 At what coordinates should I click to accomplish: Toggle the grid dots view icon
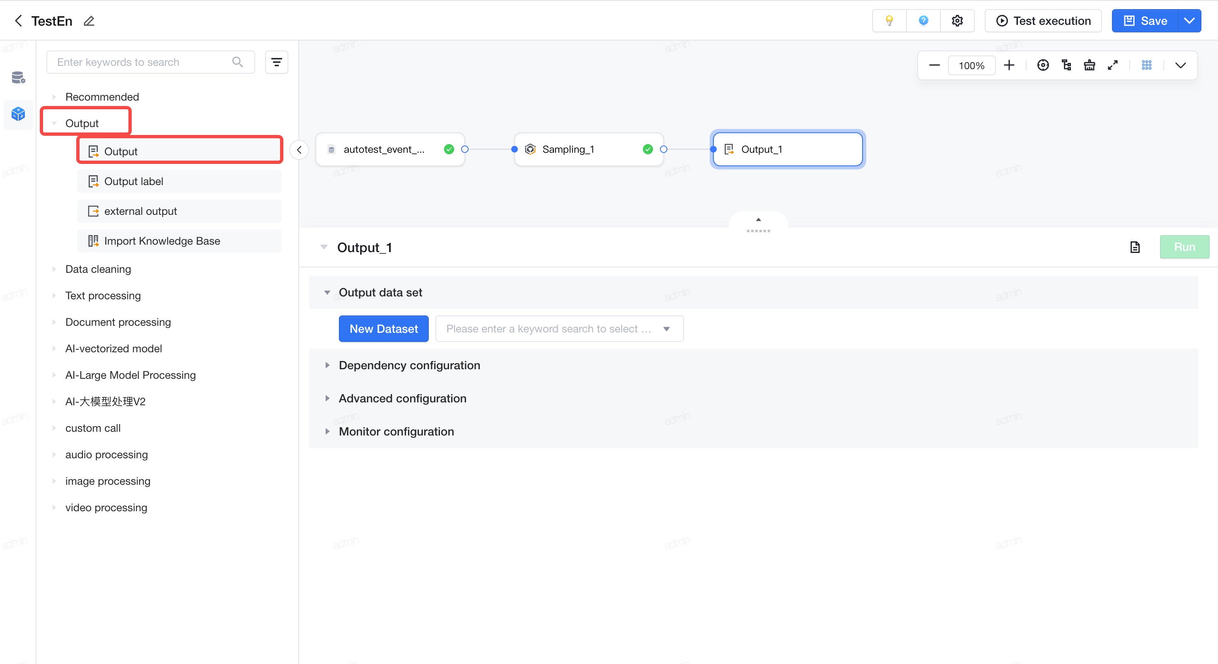pos(1147,65)
